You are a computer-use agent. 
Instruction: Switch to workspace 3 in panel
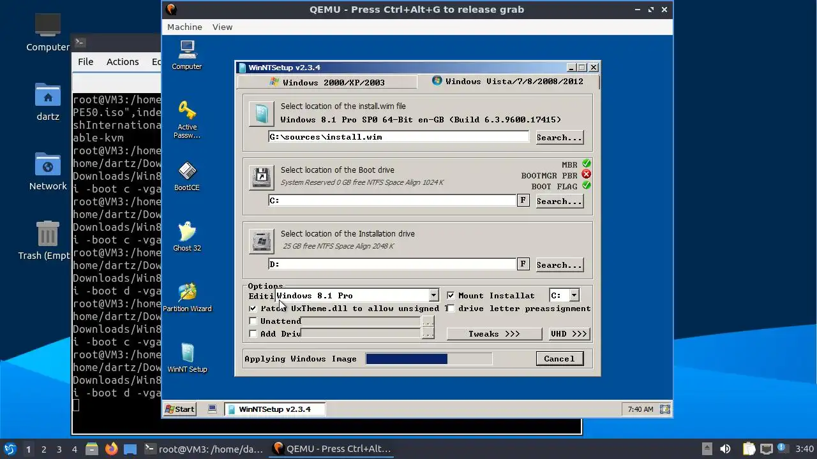coord(59,449)
